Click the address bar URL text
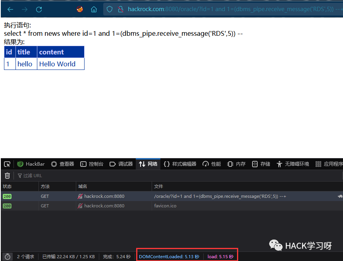343x261 pixels. (235, 9)
